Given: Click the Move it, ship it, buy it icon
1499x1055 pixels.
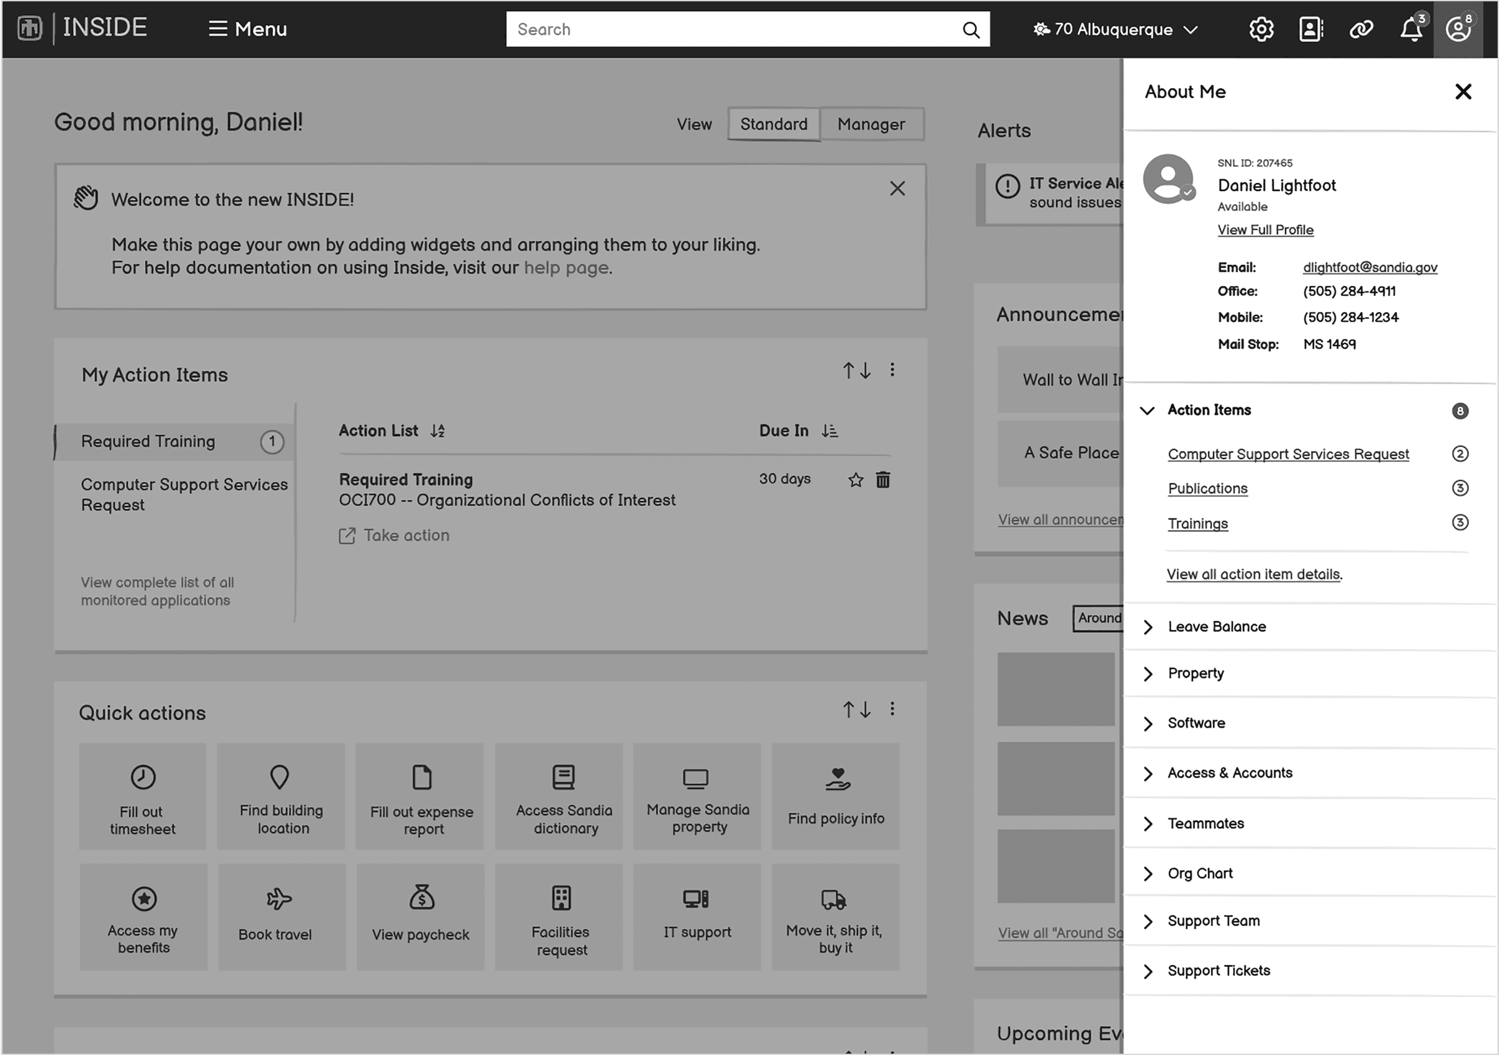Looking at the screenshot, I should (x=833, y=899).
